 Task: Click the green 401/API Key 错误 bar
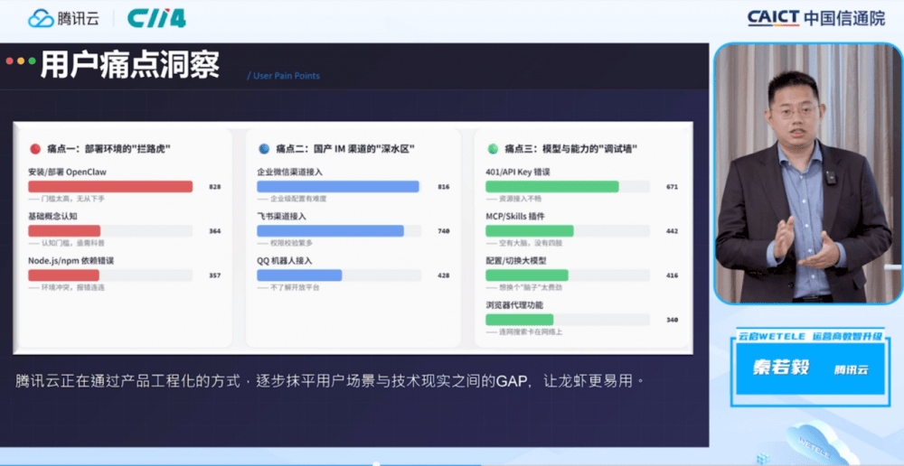(551, 187)
